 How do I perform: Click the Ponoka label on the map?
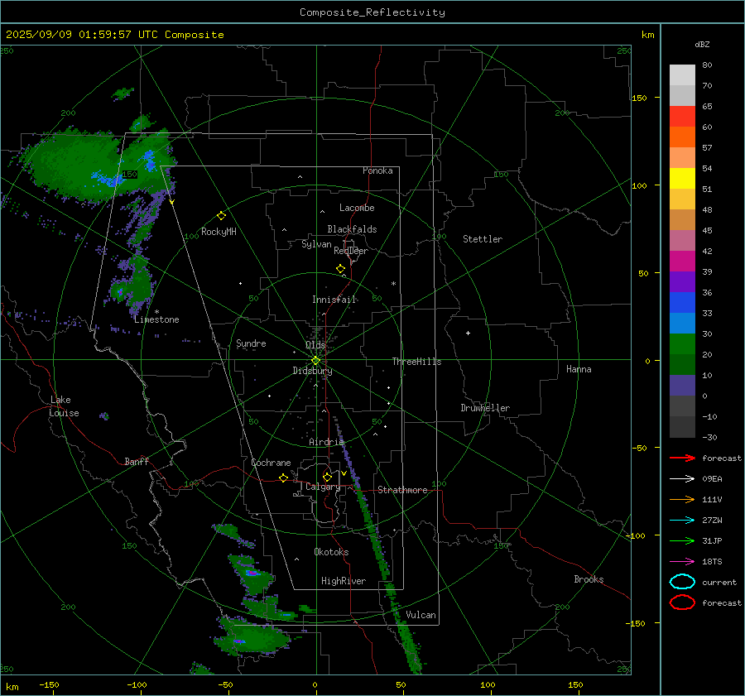377,170
